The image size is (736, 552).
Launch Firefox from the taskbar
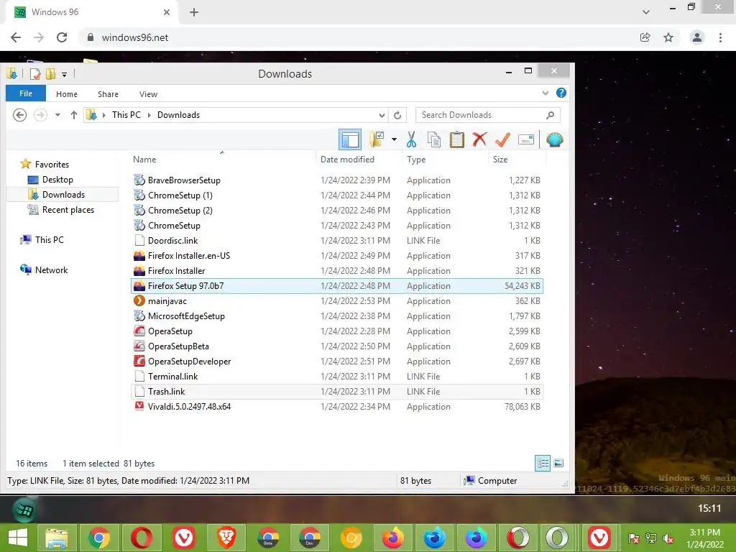[x=393, y=538]
